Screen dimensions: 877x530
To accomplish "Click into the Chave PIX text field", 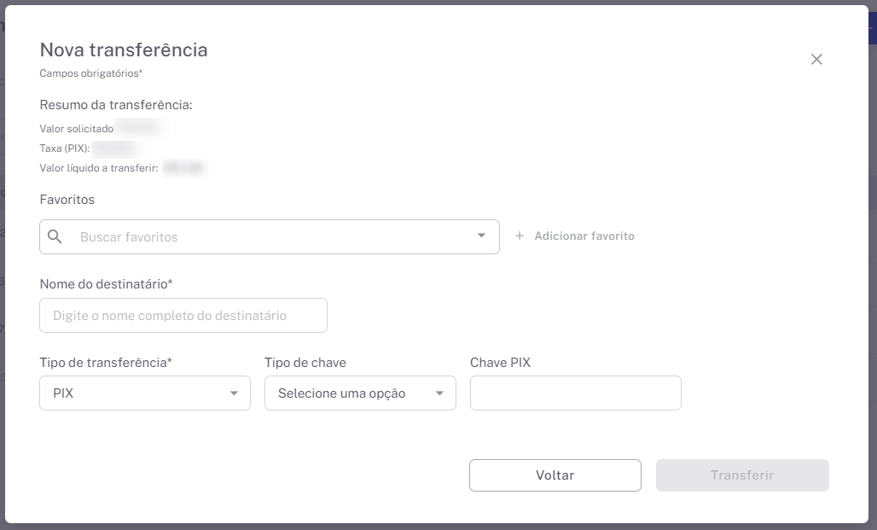I will [576, 393].
